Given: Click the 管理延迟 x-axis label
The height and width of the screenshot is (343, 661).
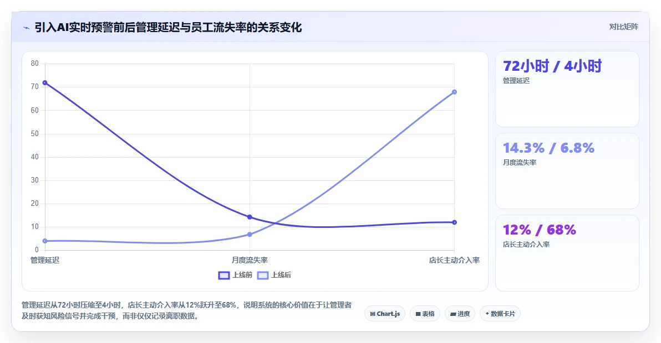Looking at the screenshot, I should point(45,260).
